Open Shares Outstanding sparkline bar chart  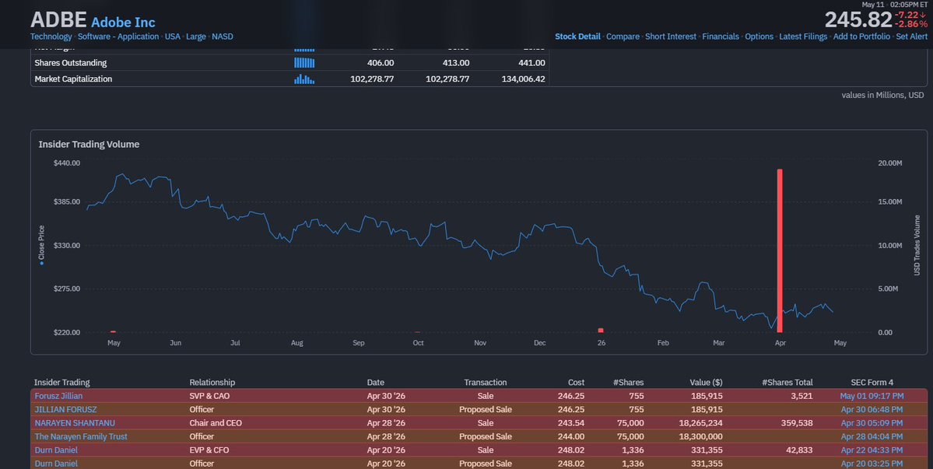[304, 62]
